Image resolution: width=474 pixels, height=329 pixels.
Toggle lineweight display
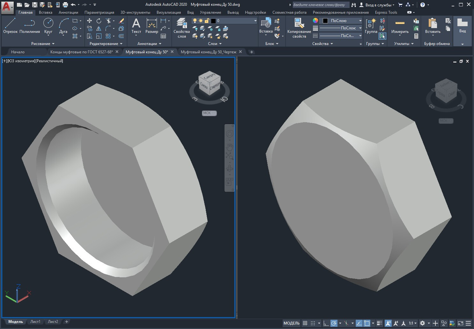tap(380, 323)
